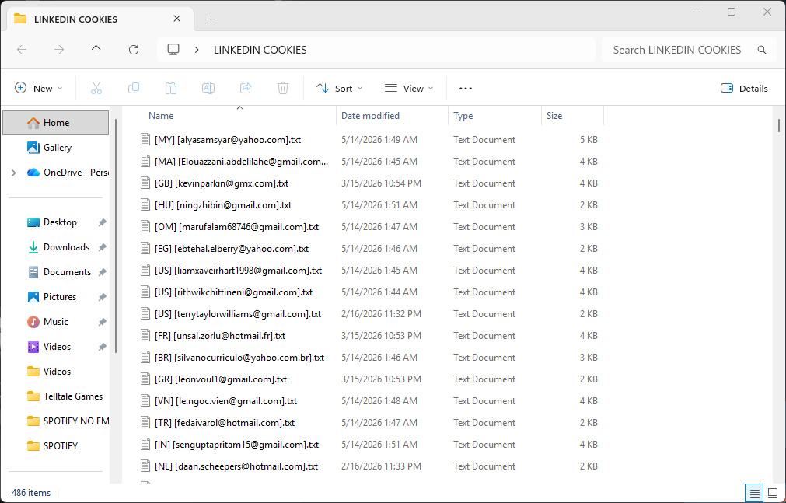Click the Share icon in toolbar
The image size is (786, 503).
point(246,89)
